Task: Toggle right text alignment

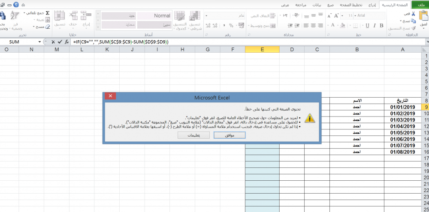Action: coord(320,25)
